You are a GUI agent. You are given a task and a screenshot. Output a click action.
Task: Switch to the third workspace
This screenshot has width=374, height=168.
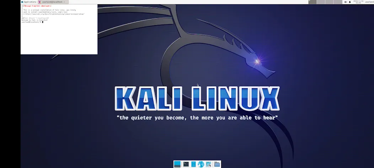(329, 2)
